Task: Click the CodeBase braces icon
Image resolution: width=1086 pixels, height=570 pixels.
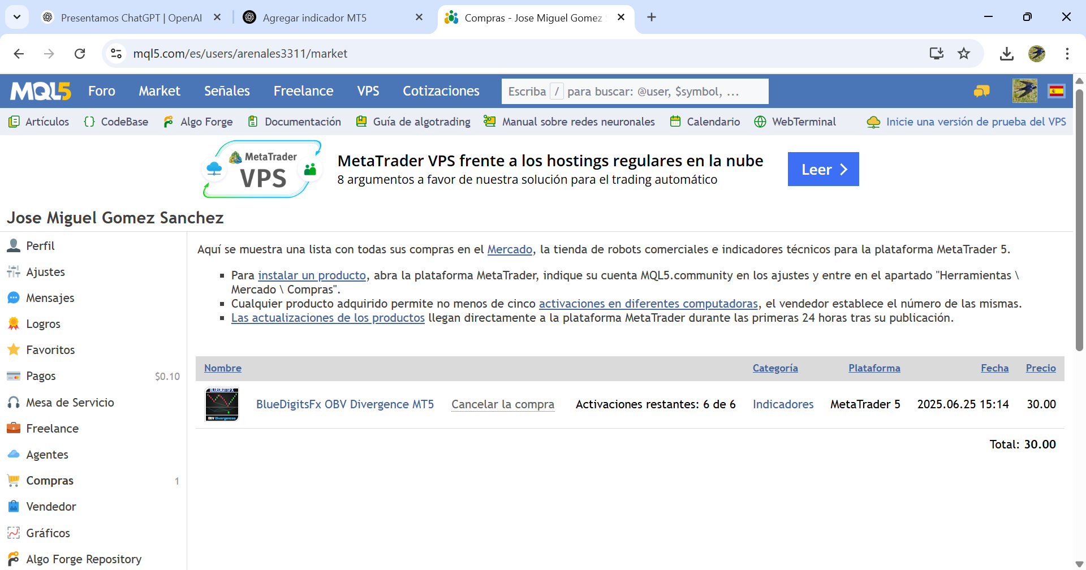Action: 89,122
